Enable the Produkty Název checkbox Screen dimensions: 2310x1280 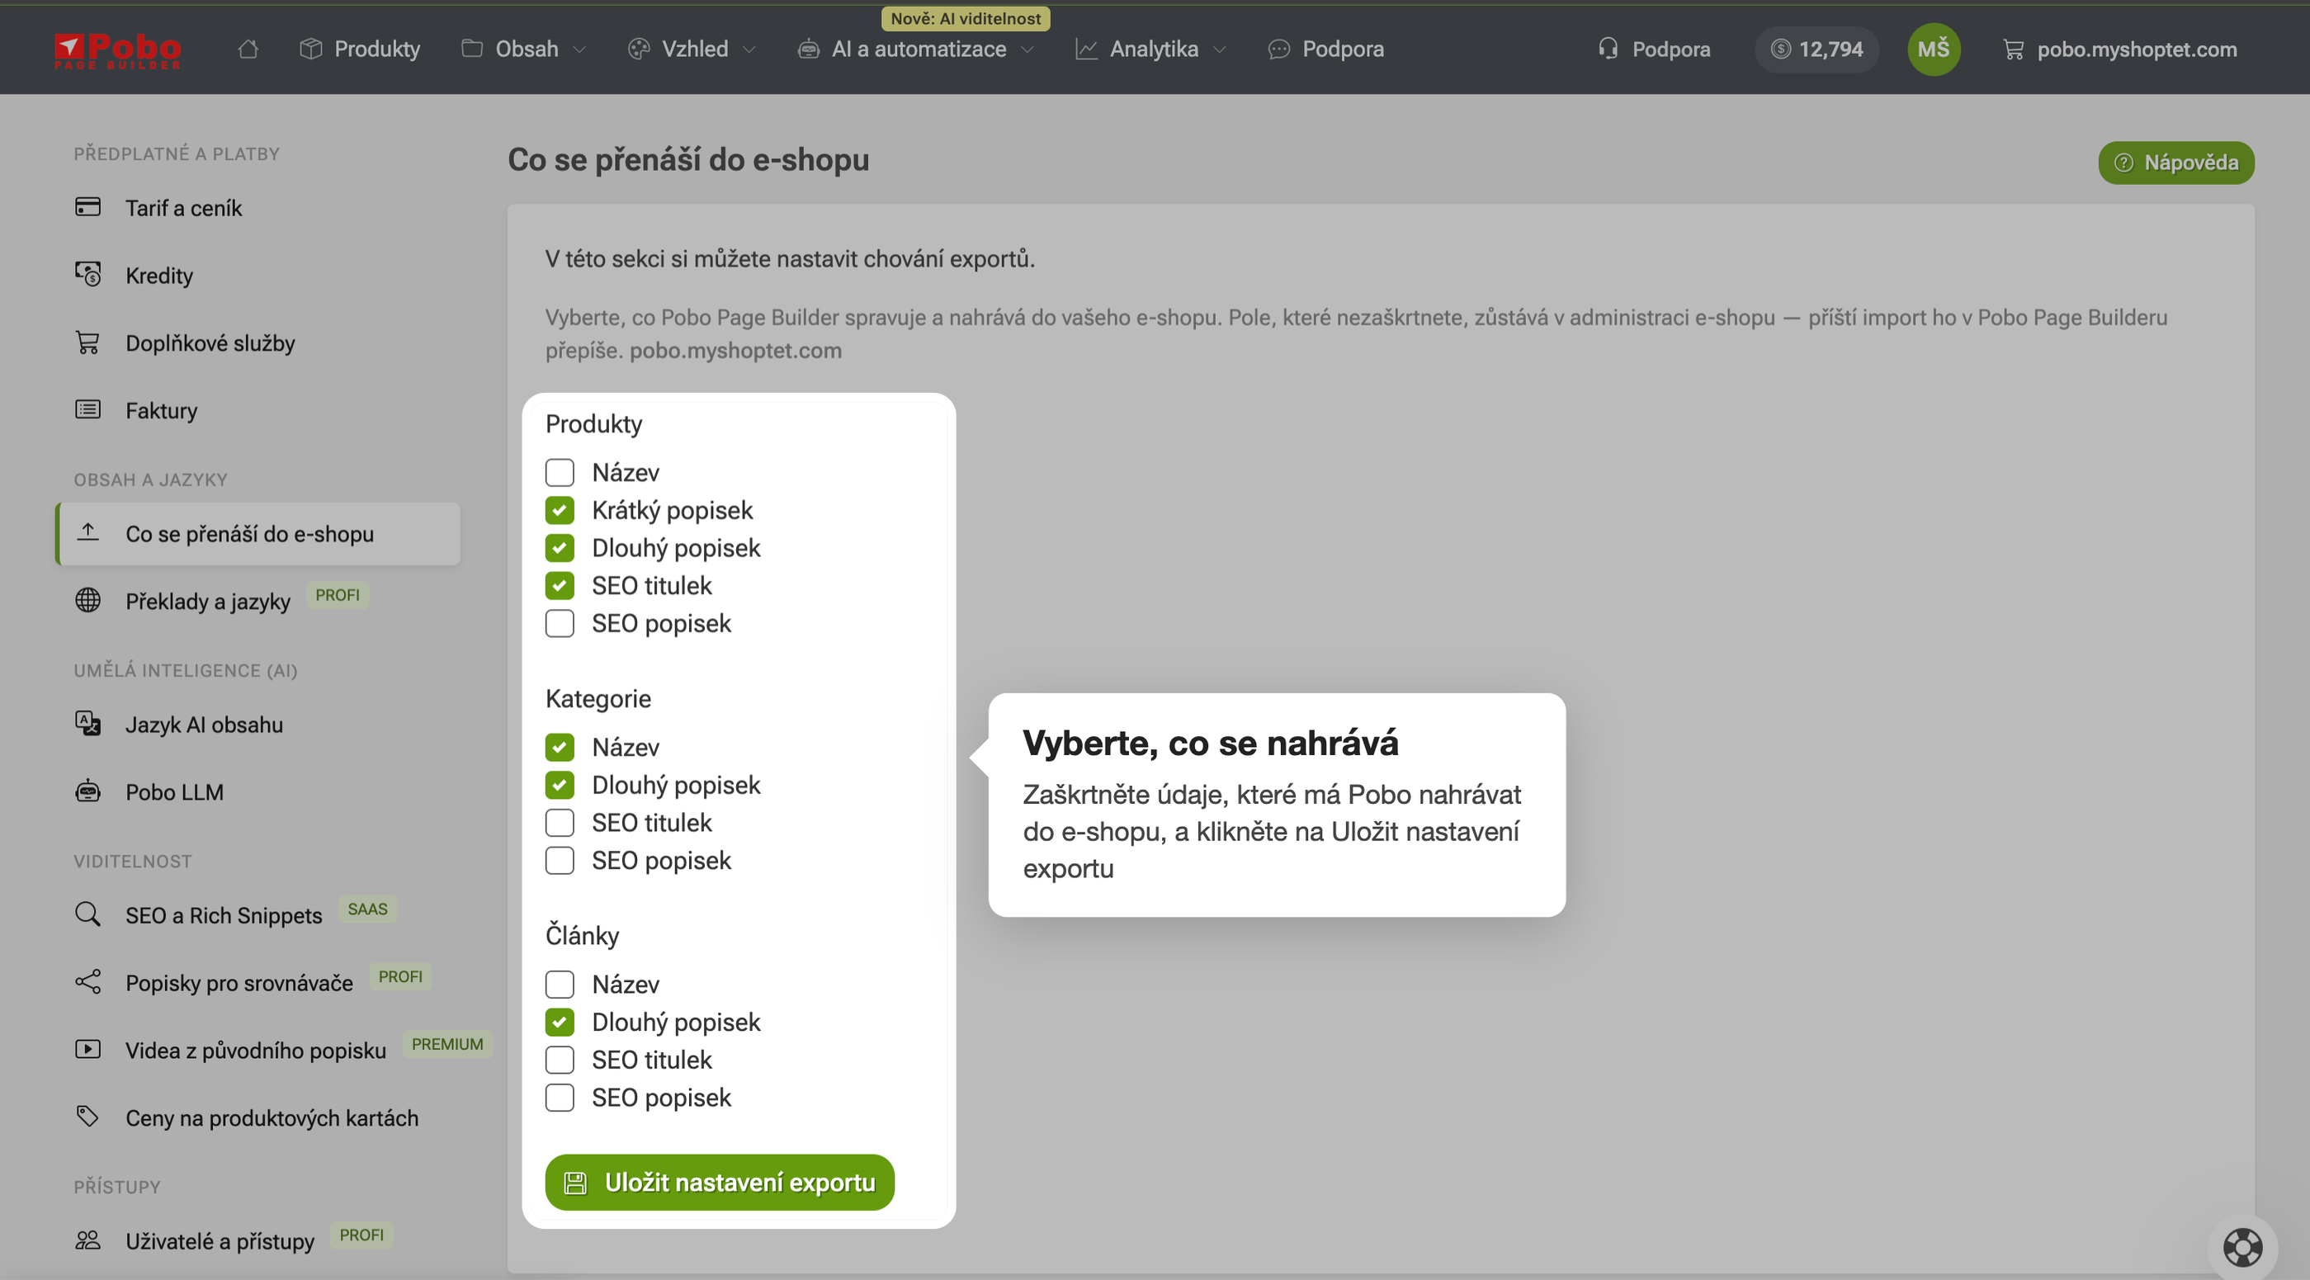click(x=560, y=472)
